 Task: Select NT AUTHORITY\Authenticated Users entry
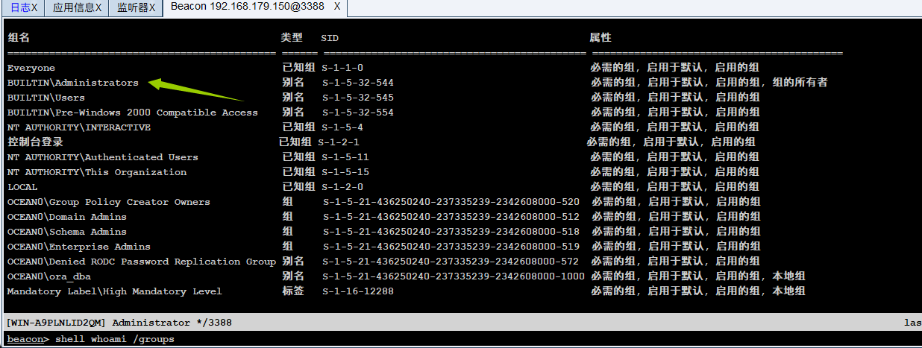tap(103, 157)
